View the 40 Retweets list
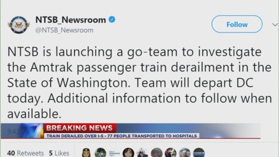The image size is (279, 157). (x=25, y=153)
